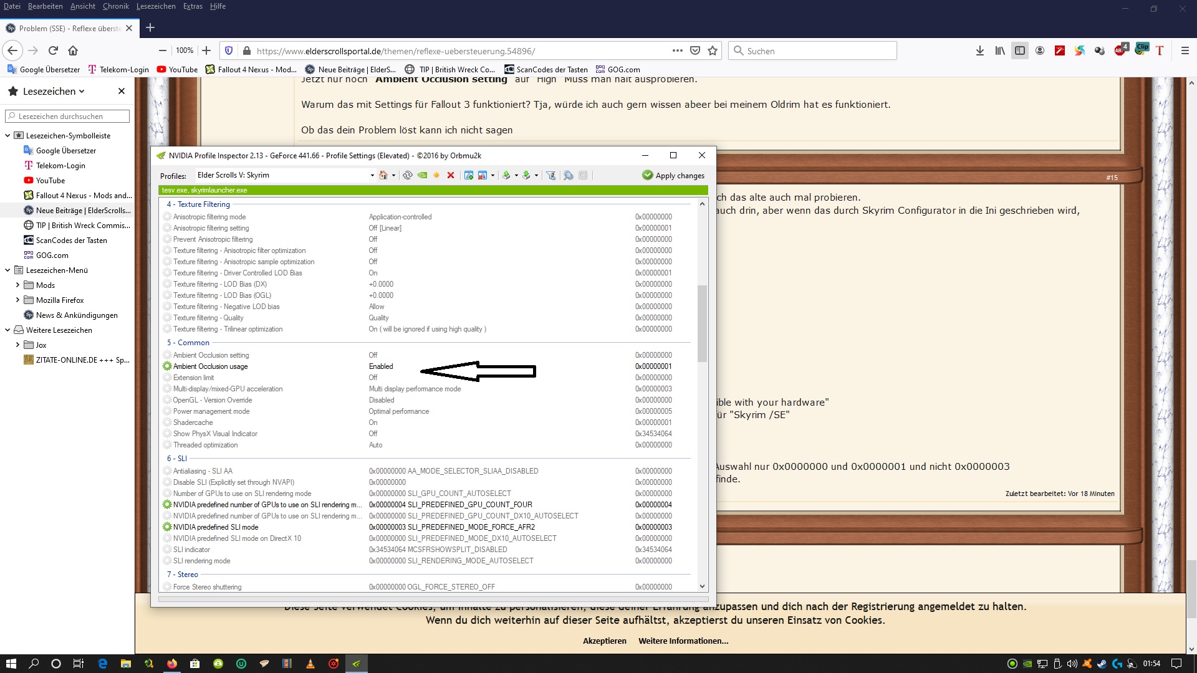The height and width of the screenshot is (673, 1197).
Task: Click Apply changes button
Action: pyautogui.click(x=673, y=176)
